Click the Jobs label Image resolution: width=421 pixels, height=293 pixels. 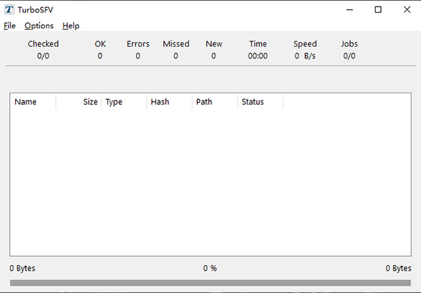click(349, 44)
